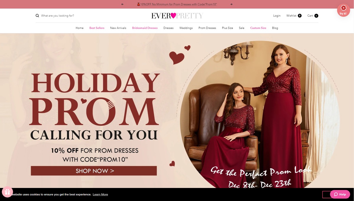Open the Wishlist counter
This screenshot has width=354, height=201.
[x=294, y=16]
